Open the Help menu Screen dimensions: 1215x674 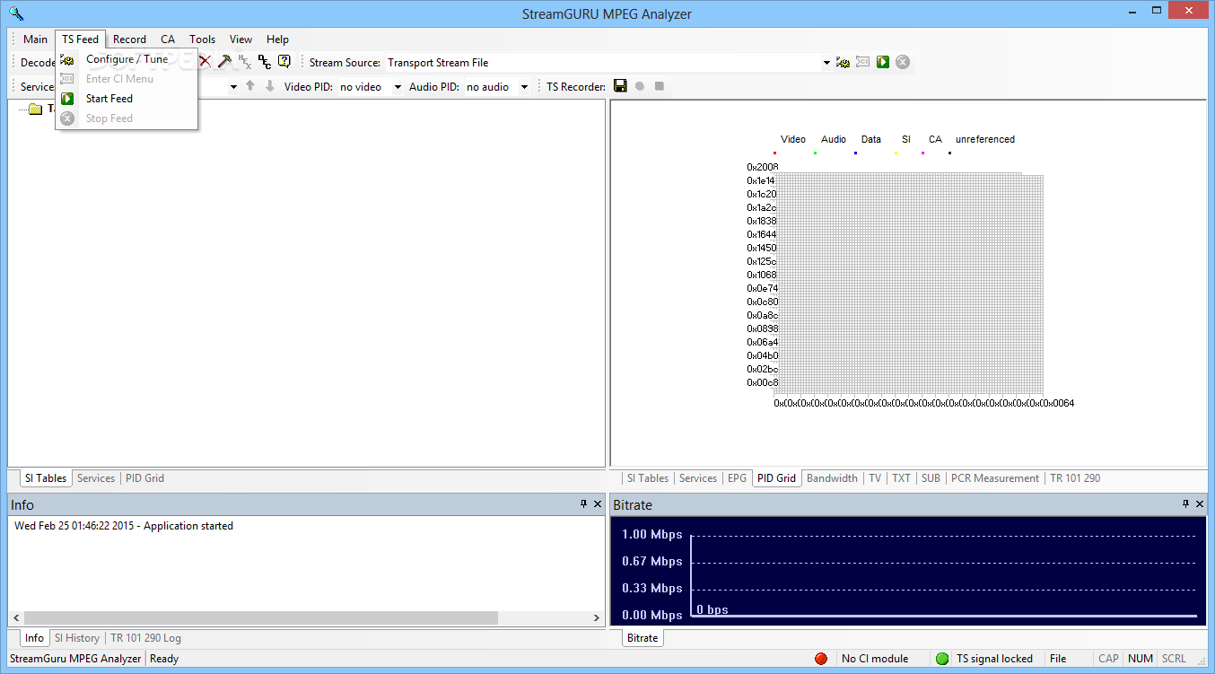point(277,39)
